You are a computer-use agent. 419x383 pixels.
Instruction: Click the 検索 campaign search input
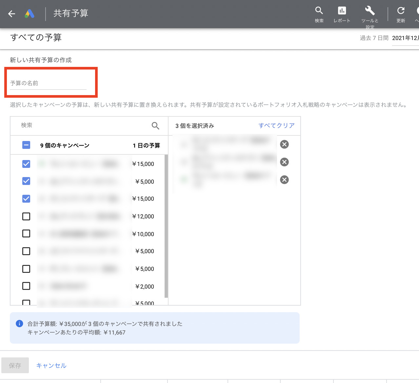(x=66, y=125)
